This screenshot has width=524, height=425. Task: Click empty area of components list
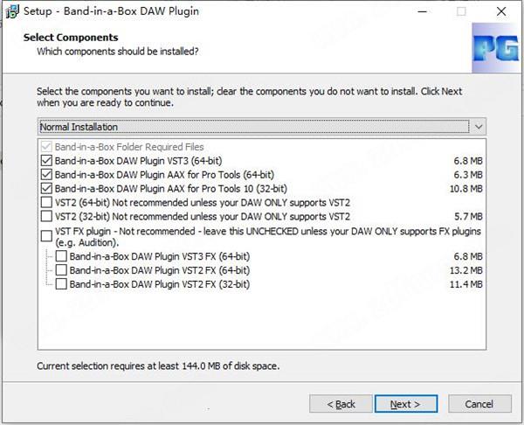pyautogui.click(x=262, y=319)
